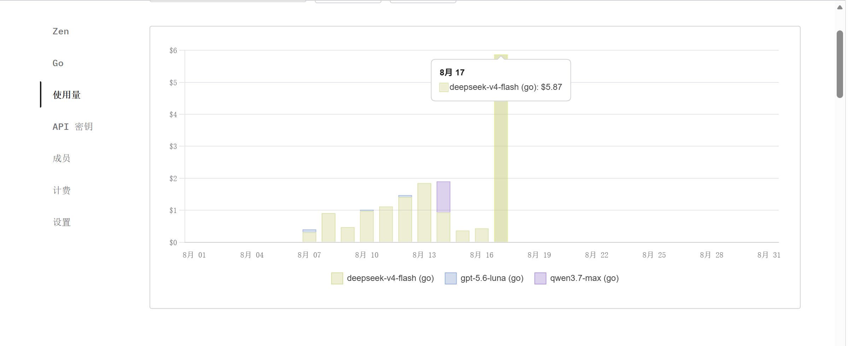Toggle gpt-5.6-luna (go) legend swatch
The height and width of the screenshot is (346, 848).
pos(450,278)
